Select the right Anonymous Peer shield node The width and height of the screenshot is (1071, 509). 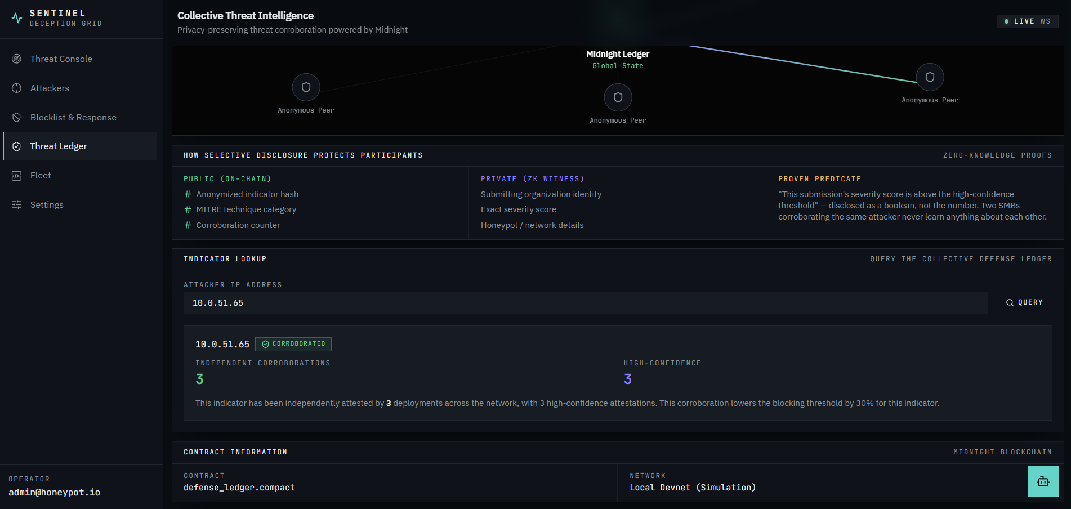[930, 77]
